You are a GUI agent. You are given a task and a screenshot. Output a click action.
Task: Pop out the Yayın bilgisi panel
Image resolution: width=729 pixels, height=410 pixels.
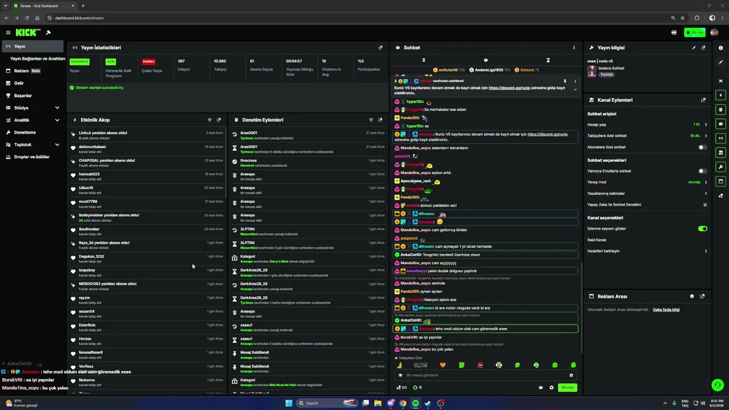pyautogui.click(x=703, y=48)
